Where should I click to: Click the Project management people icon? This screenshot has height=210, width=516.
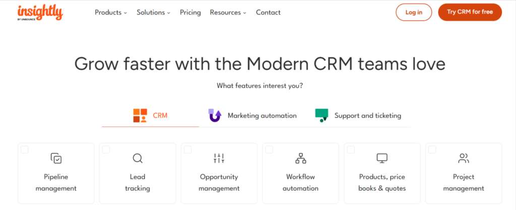point(464,158)
